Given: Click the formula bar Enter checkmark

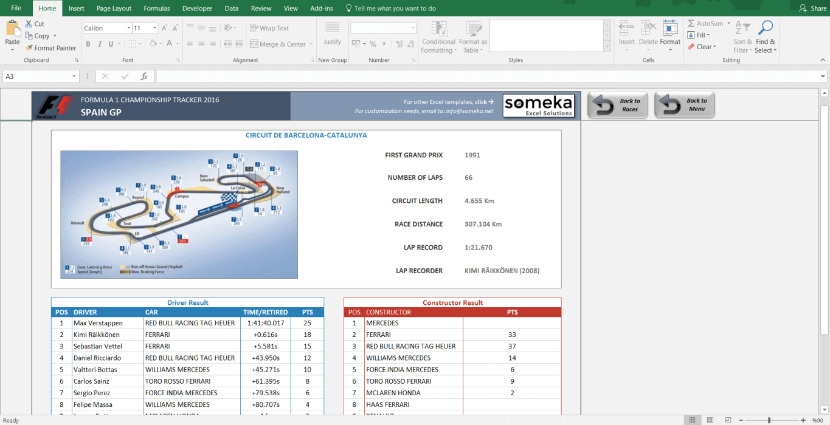Looking at the screenshot, I should [125, 76].
